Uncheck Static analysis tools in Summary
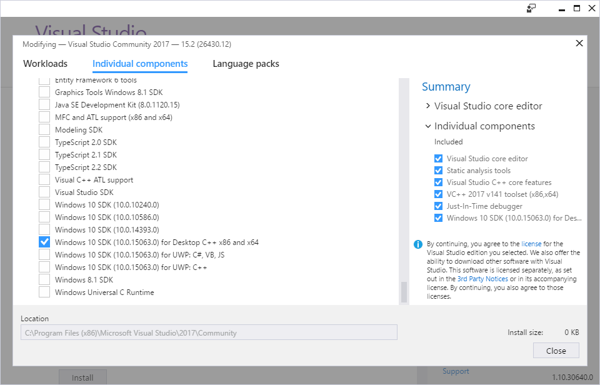The image size is (600, 385). (439, 170)
